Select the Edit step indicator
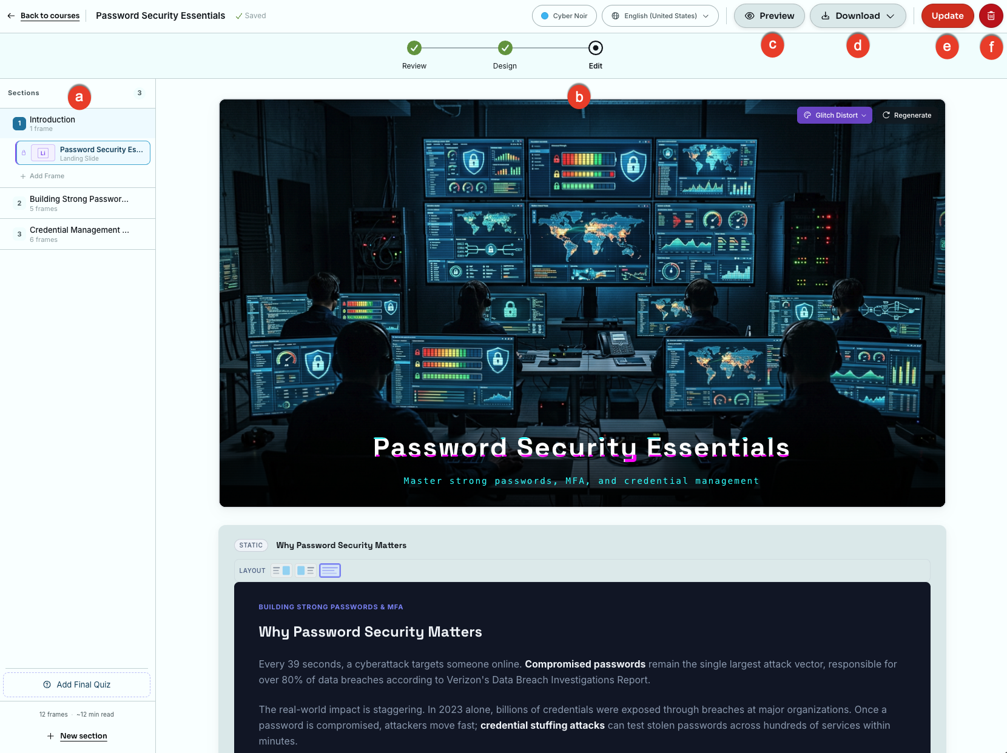This screenshot has width=1007, height=753. (596, 48)
